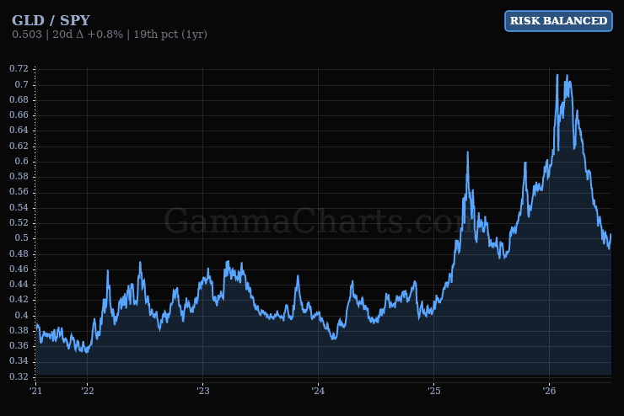This screenshot has height=416, width=624.
Task: Click the 0.62 y-axis label
Action: point(19,146)
